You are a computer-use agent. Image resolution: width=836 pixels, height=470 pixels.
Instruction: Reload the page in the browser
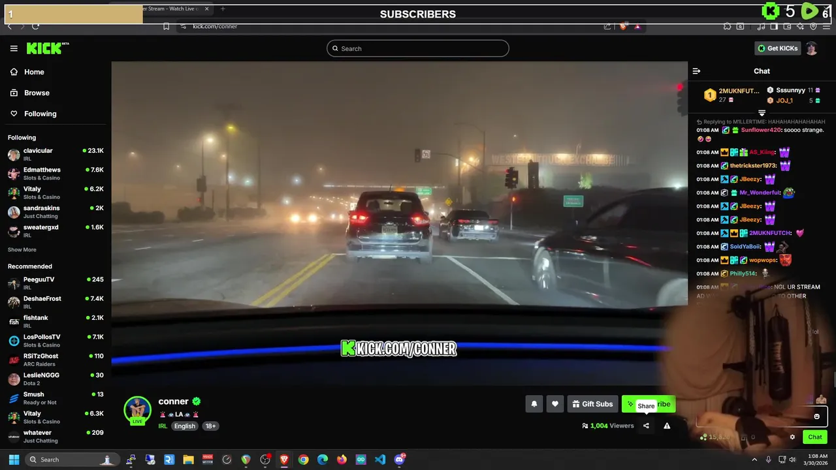(x=35, y=26)
